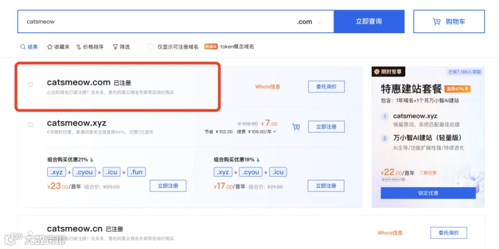
Task: View Whois信息 for catsmeow.cn
Action: pyautogui.click(x=390, y=233)
